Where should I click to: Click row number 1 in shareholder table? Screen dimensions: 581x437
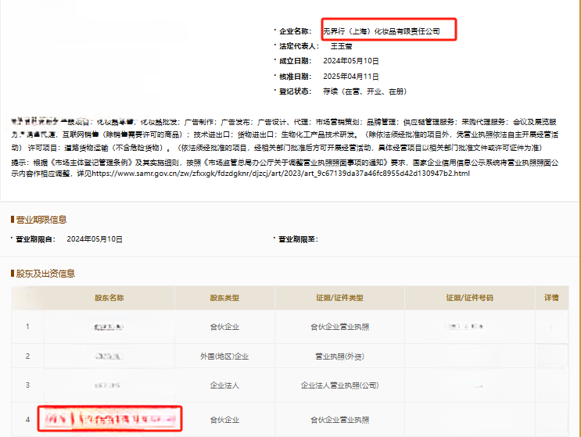(x=27, y=327)
